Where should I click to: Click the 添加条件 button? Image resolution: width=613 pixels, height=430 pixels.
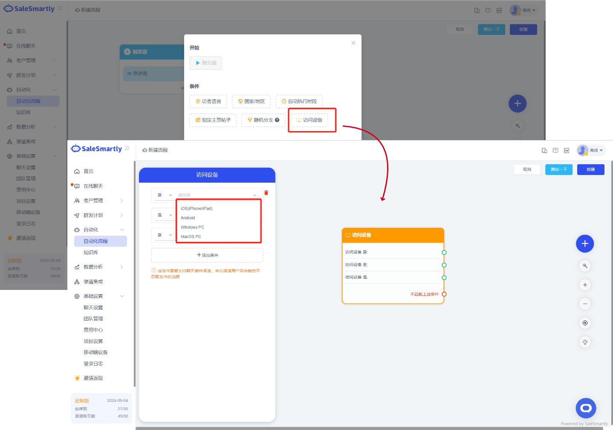207,255
